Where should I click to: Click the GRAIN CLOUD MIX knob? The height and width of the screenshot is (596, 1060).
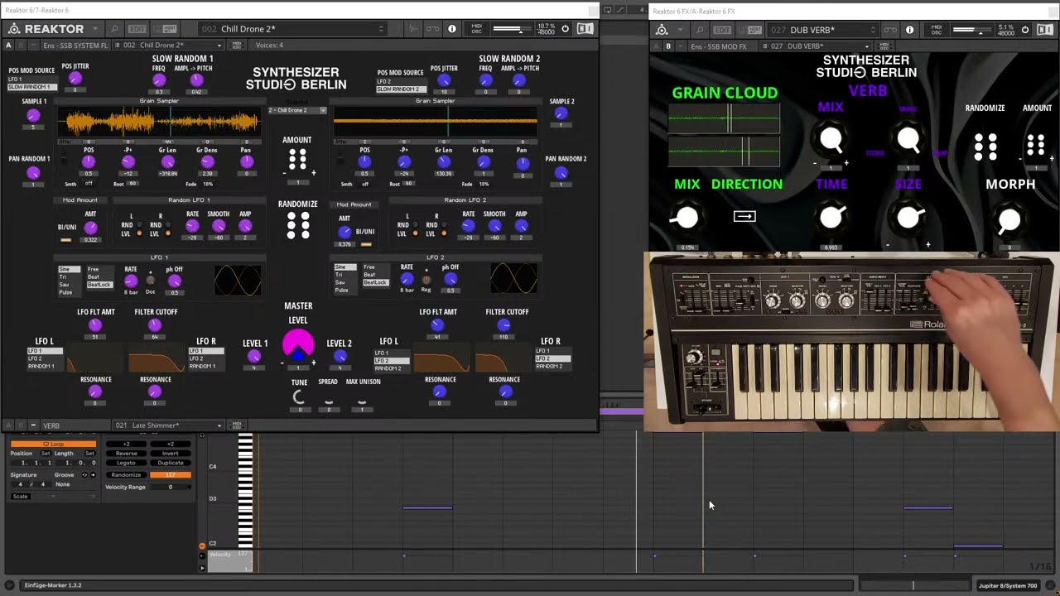(687, 218)
